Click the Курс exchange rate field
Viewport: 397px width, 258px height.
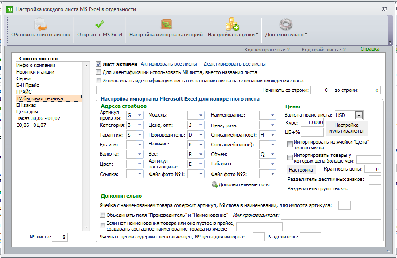tap(312, 123)
